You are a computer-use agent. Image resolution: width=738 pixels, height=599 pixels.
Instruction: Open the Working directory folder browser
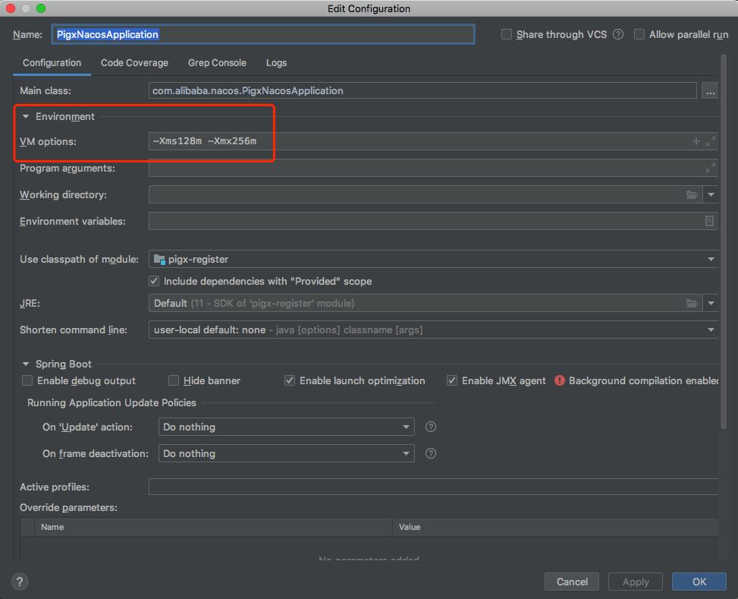point(692,195)
